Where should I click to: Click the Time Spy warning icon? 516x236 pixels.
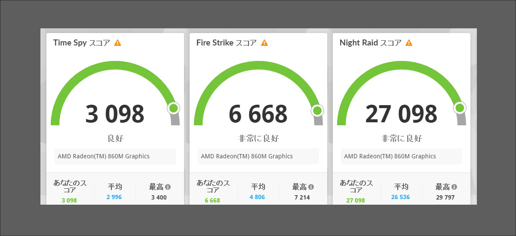coord(117,43)
